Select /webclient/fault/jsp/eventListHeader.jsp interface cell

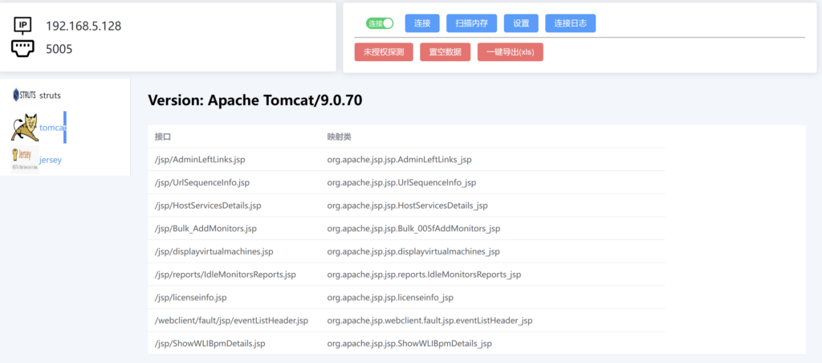click(231, 320)
